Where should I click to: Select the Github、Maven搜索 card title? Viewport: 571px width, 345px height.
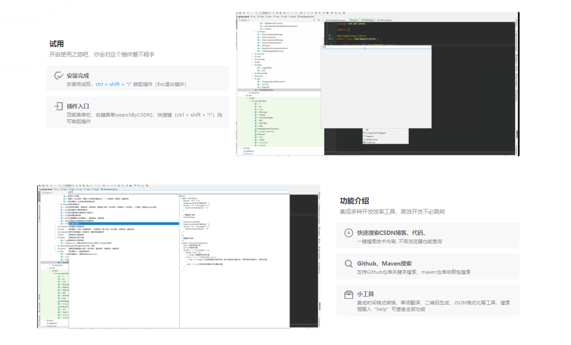tap(384, 263)
